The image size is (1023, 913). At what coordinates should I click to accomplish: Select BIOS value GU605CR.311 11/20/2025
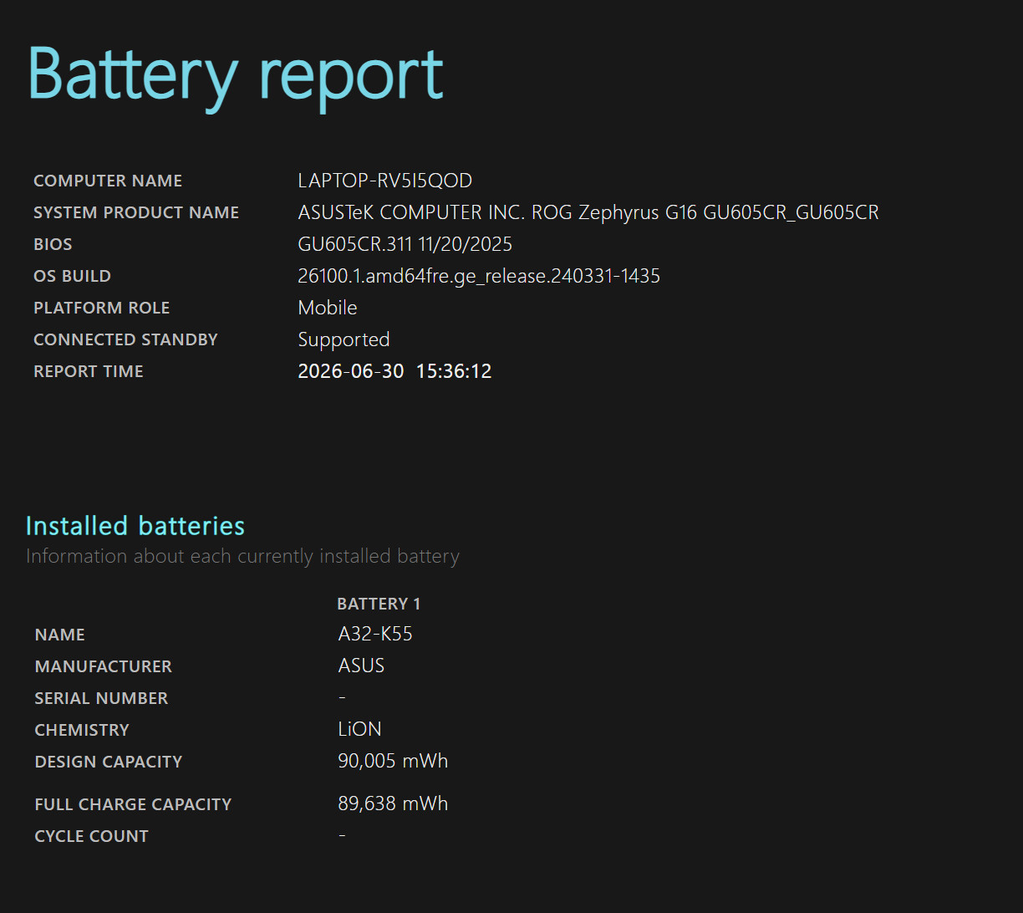tap(405, 244)
